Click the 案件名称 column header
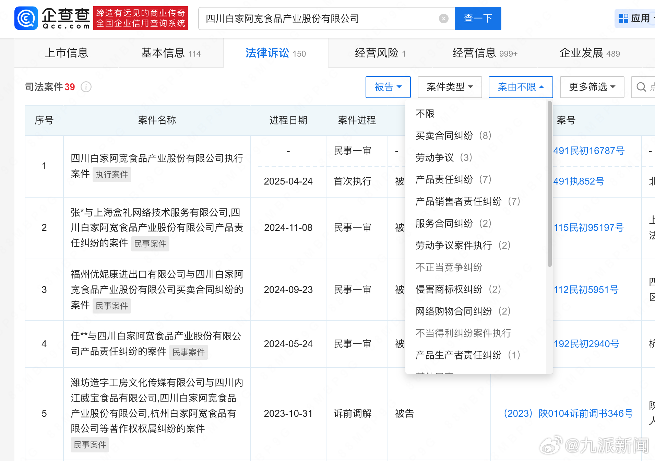 click(157, 120)
